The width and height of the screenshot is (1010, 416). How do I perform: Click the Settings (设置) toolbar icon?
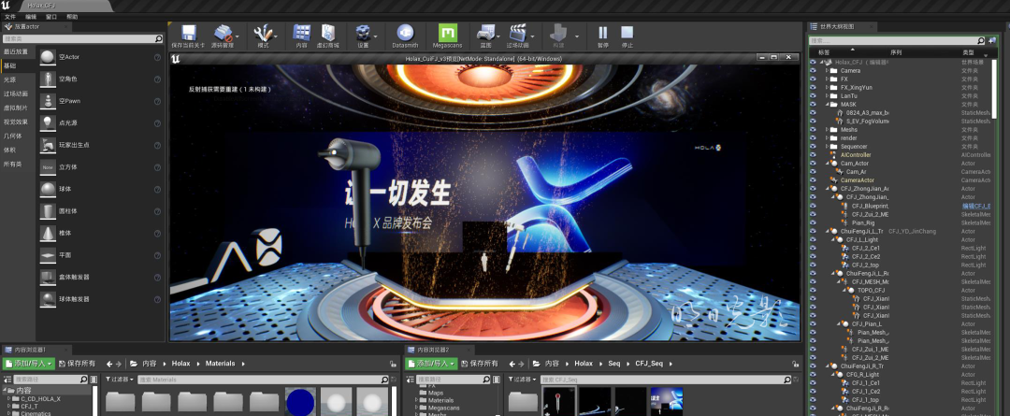click(363, 33)
